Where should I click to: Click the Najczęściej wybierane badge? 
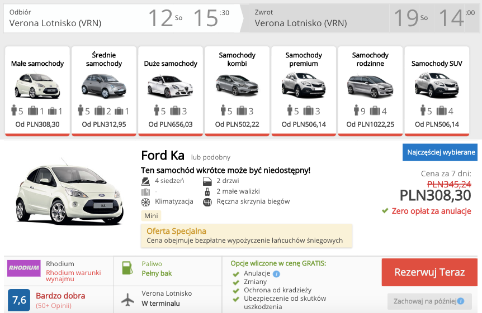[440, 152]
